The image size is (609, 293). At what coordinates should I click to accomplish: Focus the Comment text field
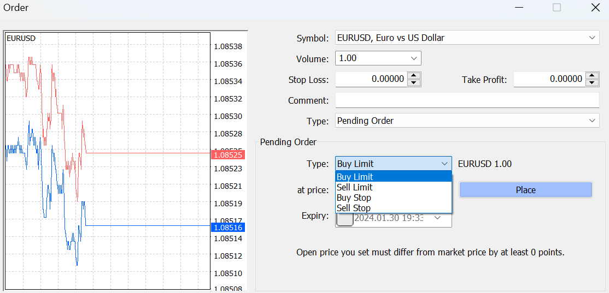point(467,100)
